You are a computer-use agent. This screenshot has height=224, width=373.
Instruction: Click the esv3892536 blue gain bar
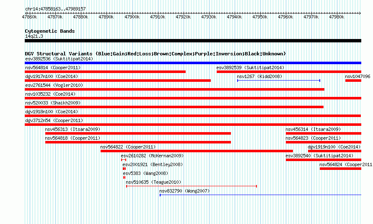click(x=193, y=63)
